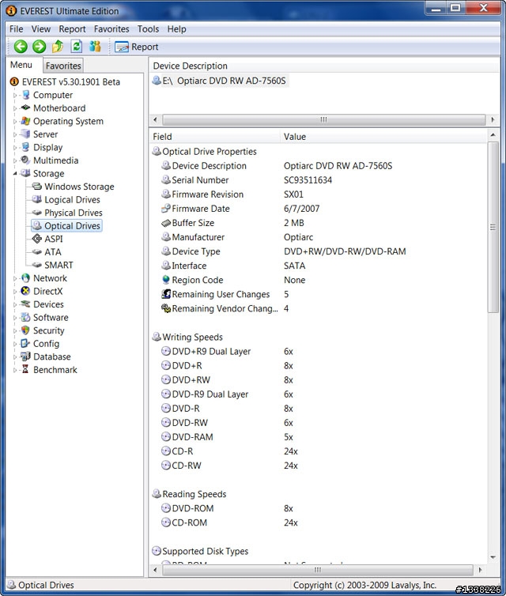The width and height of the screenshot is (506, 596).
Task: Click the details pane scroll up arrow
Action: point(493,135)
